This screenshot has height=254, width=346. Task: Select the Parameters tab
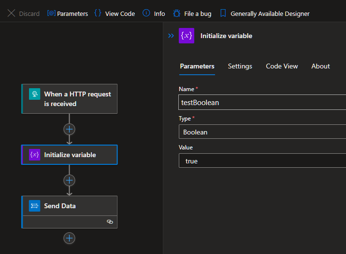pyautogui.click(x=197, y=66)
